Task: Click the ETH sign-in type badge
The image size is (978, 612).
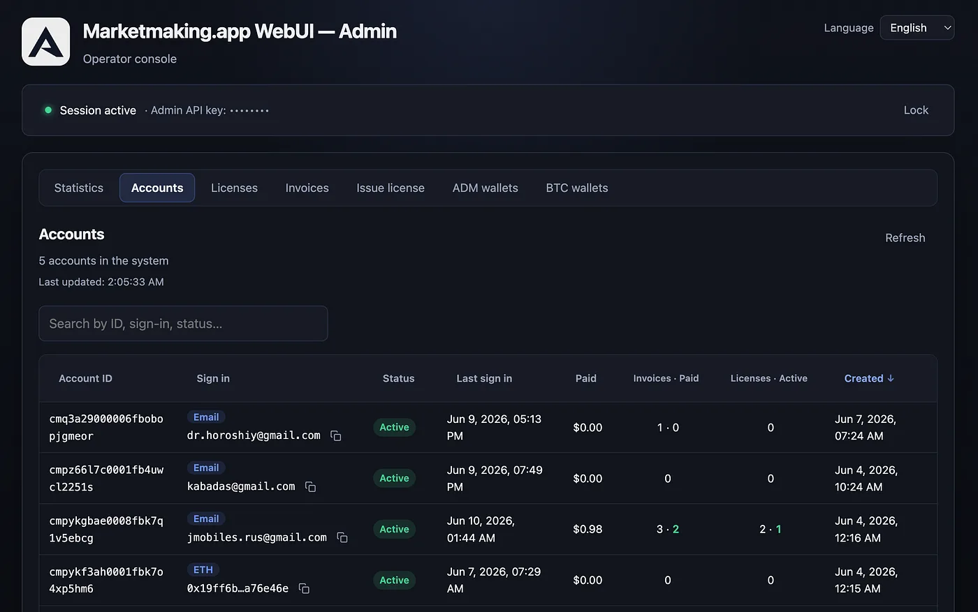Action: click(203, 569)
